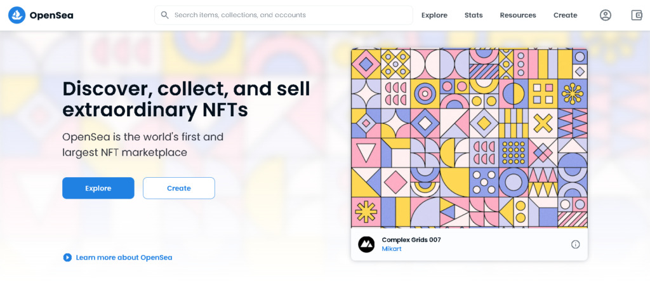This screenshot has height=306, width=650.
Task: Select Create in the top navigation
Action: 565,15
